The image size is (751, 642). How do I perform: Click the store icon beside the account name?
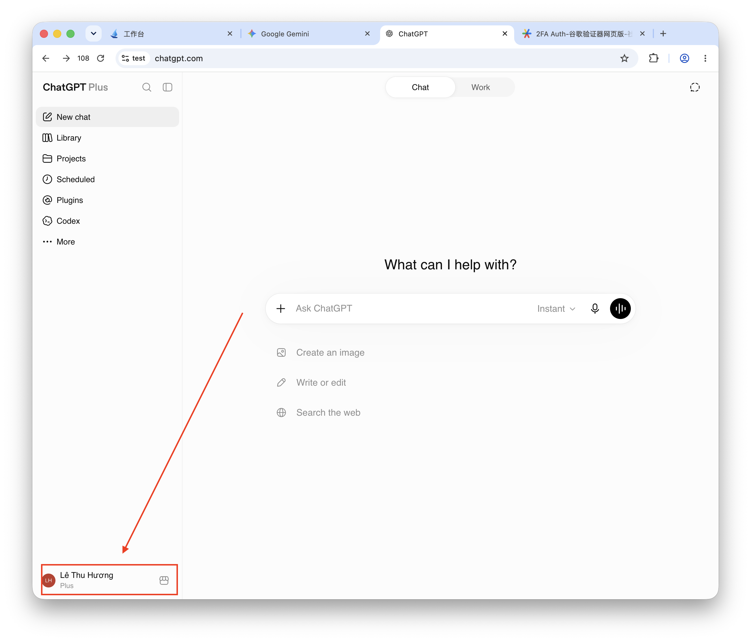click(164, 581)
